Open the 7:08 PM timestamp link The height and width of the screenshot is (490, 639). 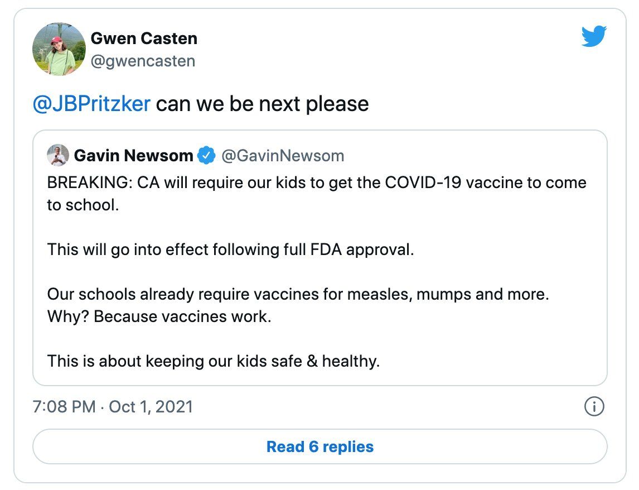[x=64, y=407]
